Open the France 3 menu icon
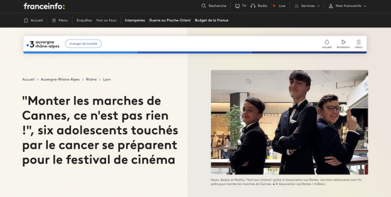391x197 pixels. coord(358,42)
